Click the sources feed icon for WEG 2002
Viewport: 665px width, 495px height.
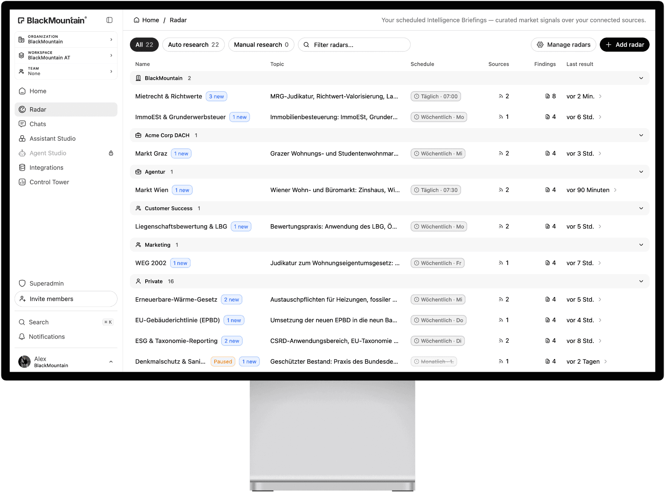coord(501,263)
